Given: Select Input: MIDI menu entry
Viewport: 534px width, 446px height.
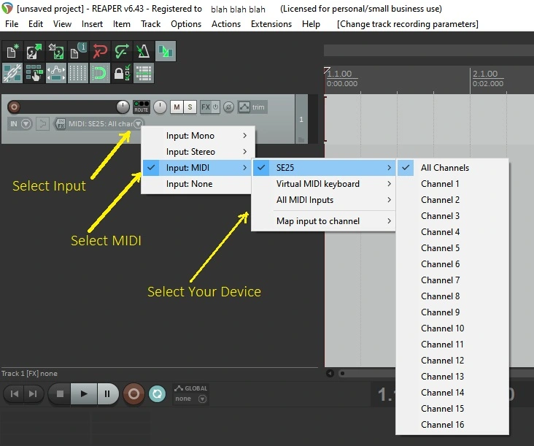Looking at the screenshot, I should pyautogui.click(x=198, y=168).
